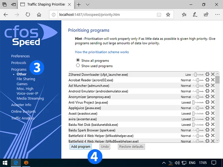Open the Programs section
This screenshot has height=167, width=223.
click(19, 69)
